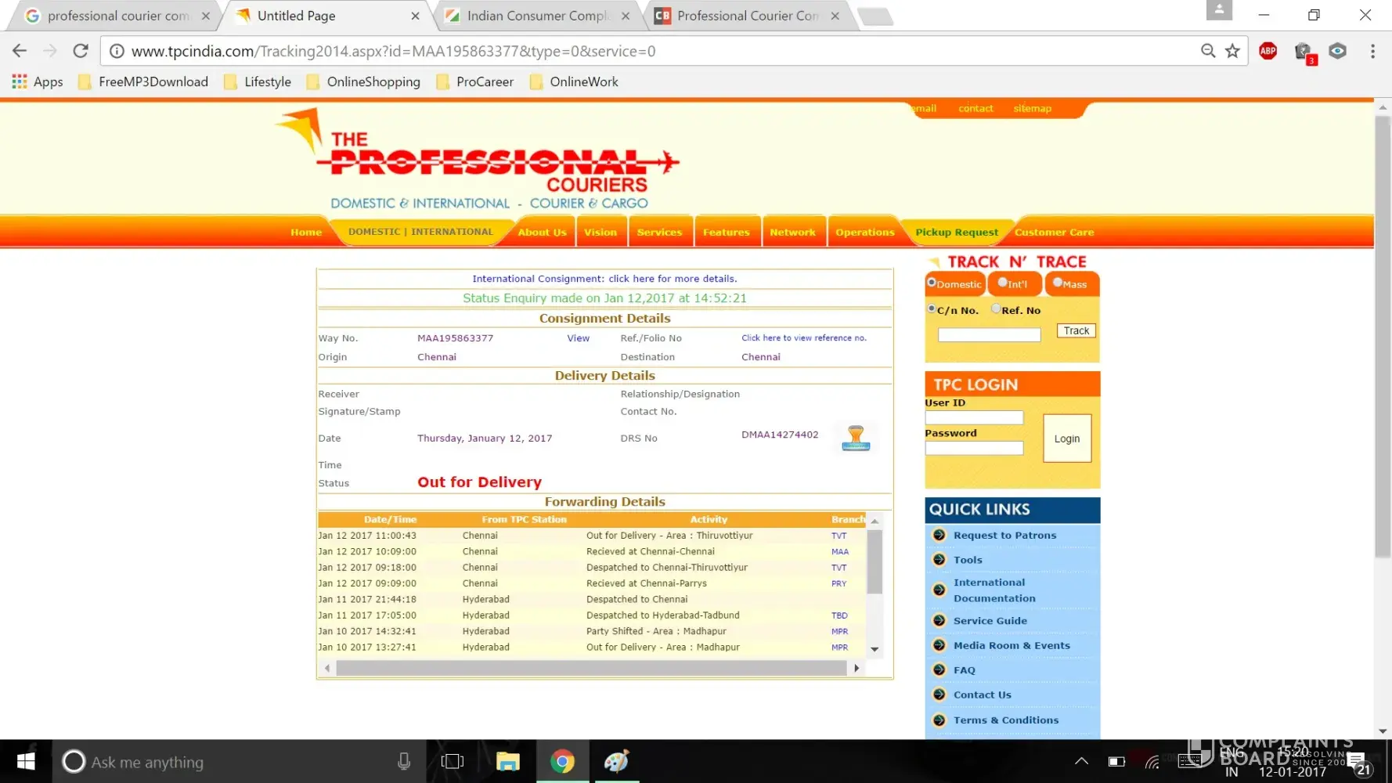Click the Track button
The width and height of the screenshot is (1392, 783).
(1076, 331)
